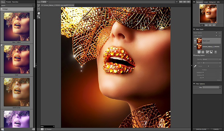This screenshot has height=131, width=224.
Task: Click the CANCEL button
Action: point(216,129)
